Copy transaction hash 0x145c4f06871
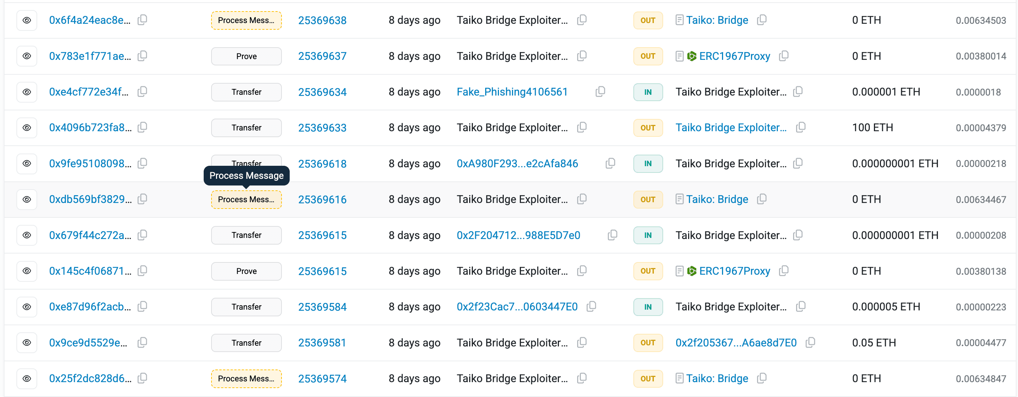 142,271
